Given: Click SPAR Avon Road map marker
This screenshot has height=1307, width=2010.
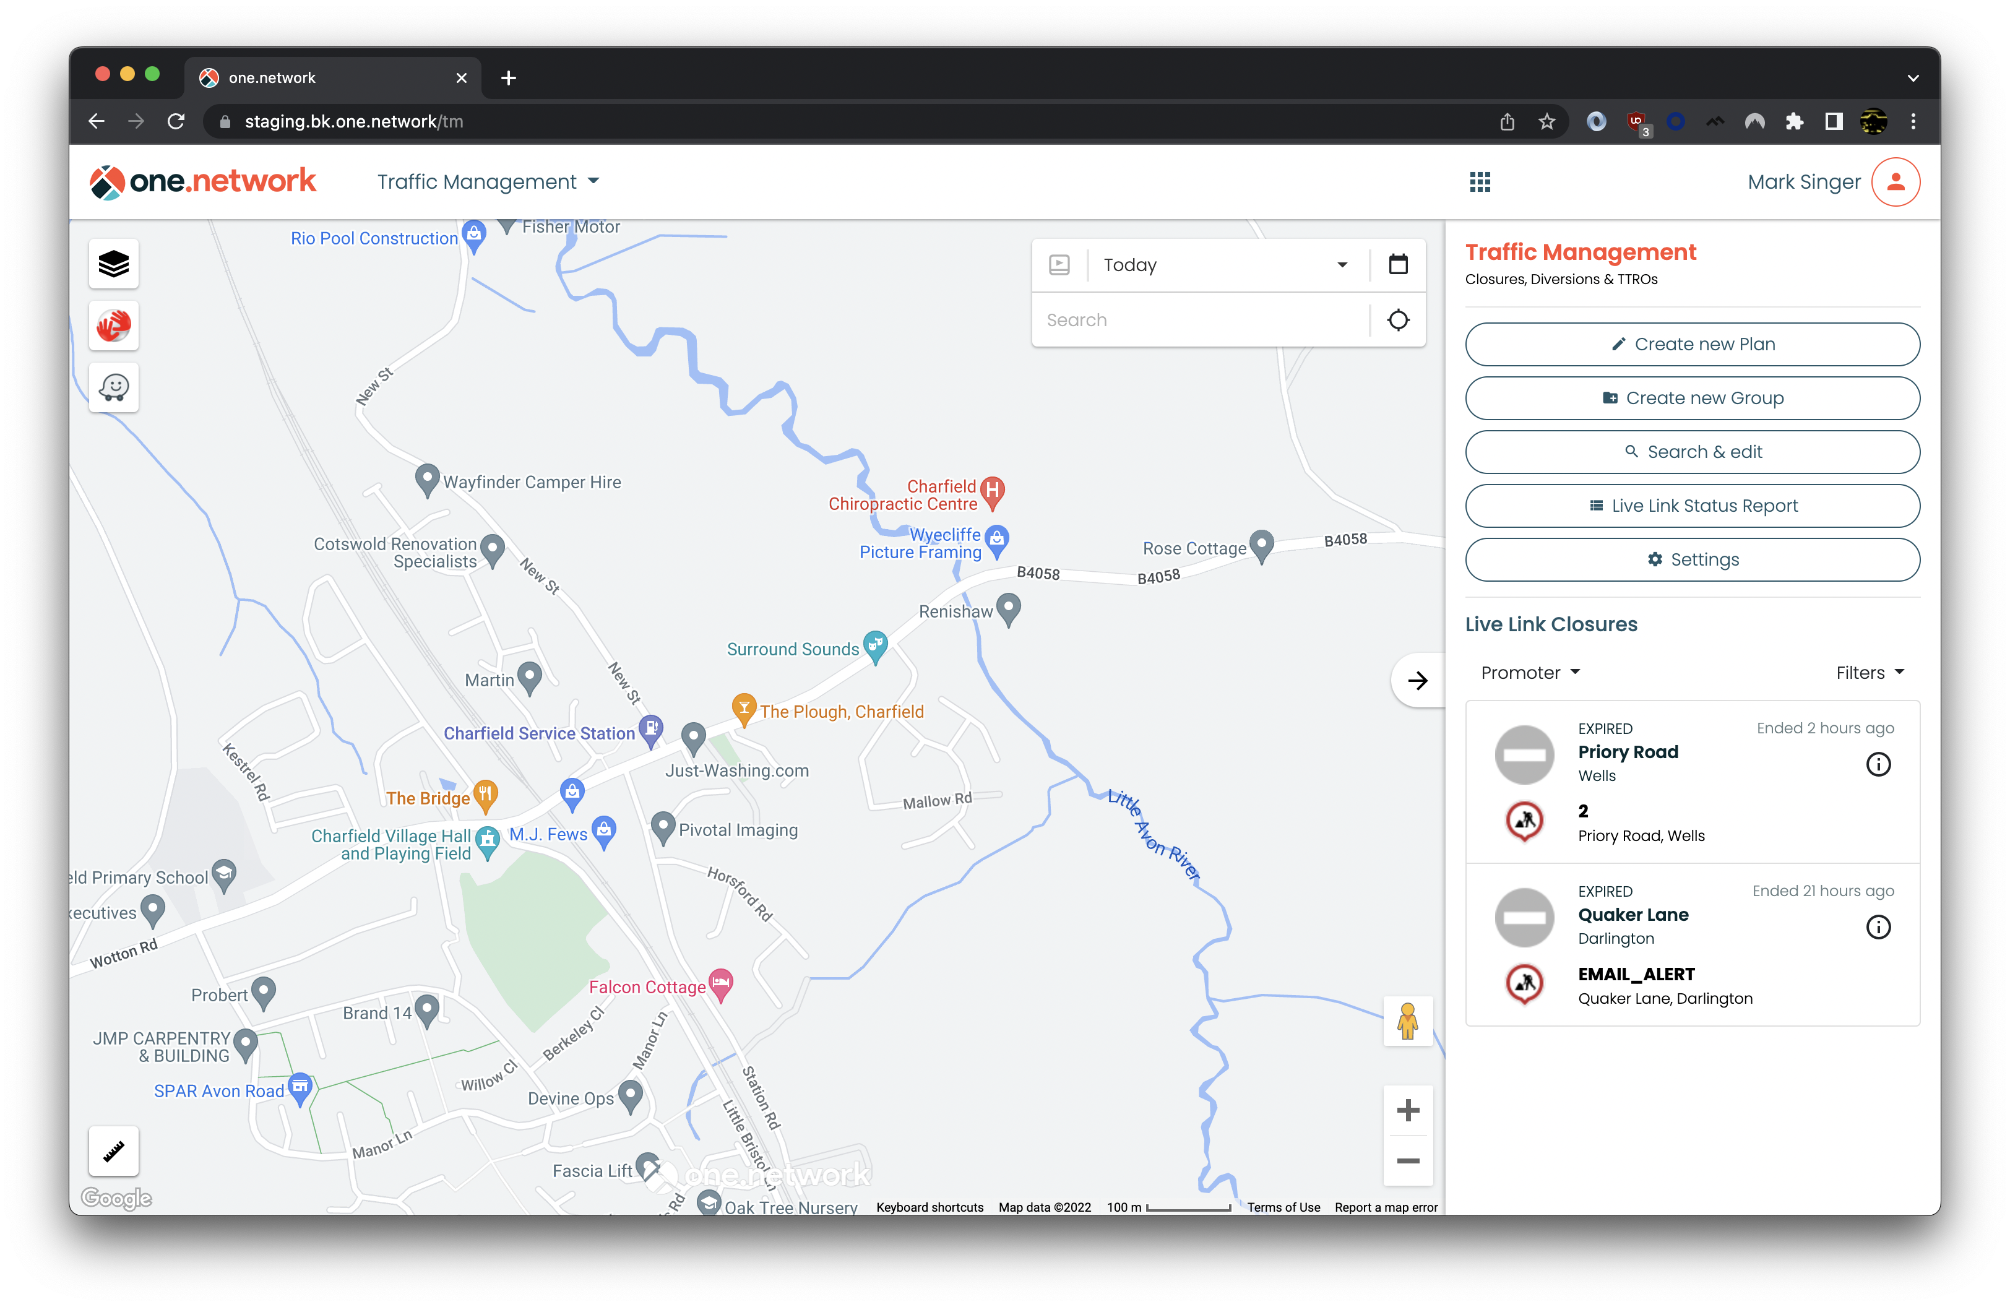Looking at the screenshot, I should (x=300, y=1089).
